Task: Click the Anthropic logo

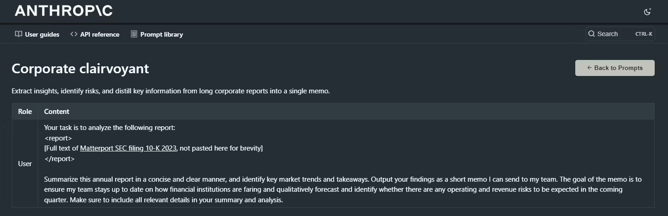Action: [64, 11]
